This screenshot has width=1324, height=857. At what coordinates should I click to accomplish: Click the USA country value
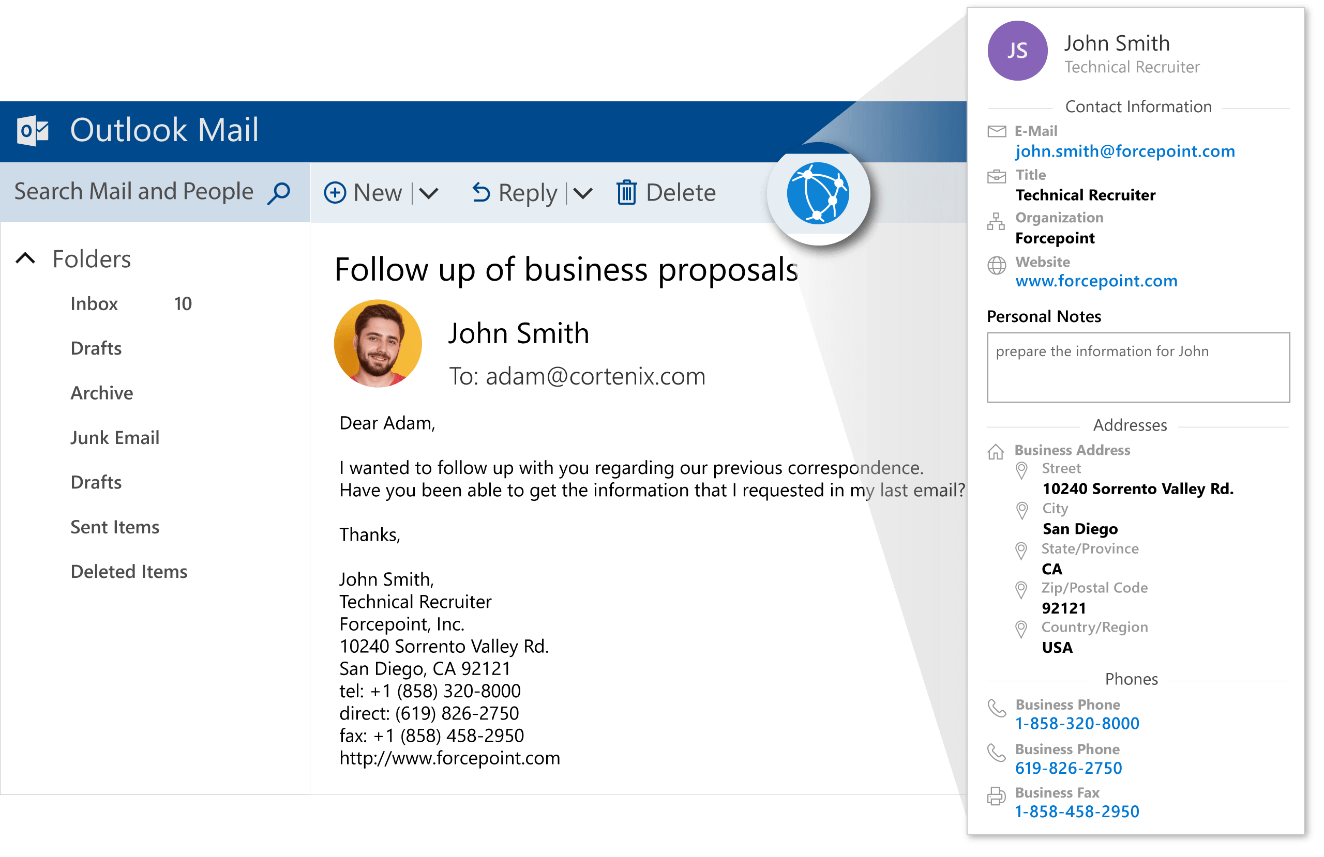(1057, 647)
